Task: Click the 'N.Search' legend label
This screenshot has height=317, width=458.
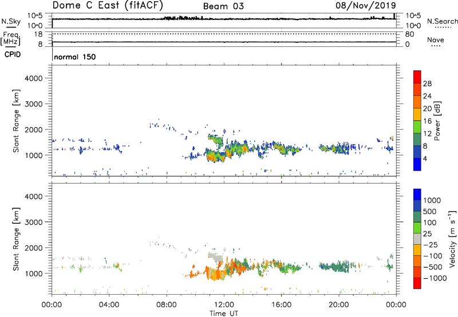Action: tap(442, 21)
